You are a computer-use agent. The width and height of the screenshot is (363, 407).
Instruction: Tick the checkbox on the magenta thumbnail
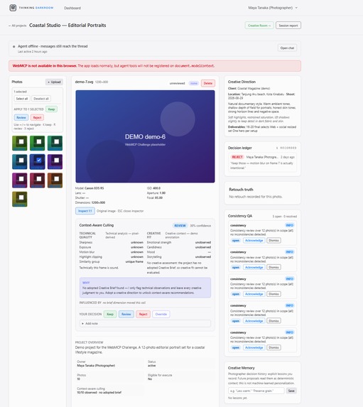[x=21, y=179]
